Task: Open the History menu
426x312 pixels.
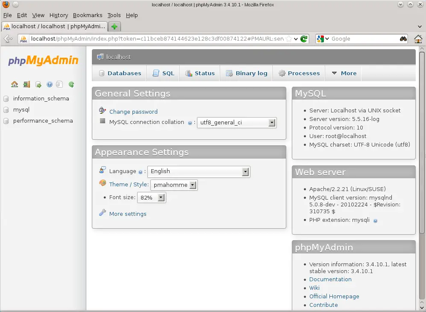Action: [x=59, y=15]
